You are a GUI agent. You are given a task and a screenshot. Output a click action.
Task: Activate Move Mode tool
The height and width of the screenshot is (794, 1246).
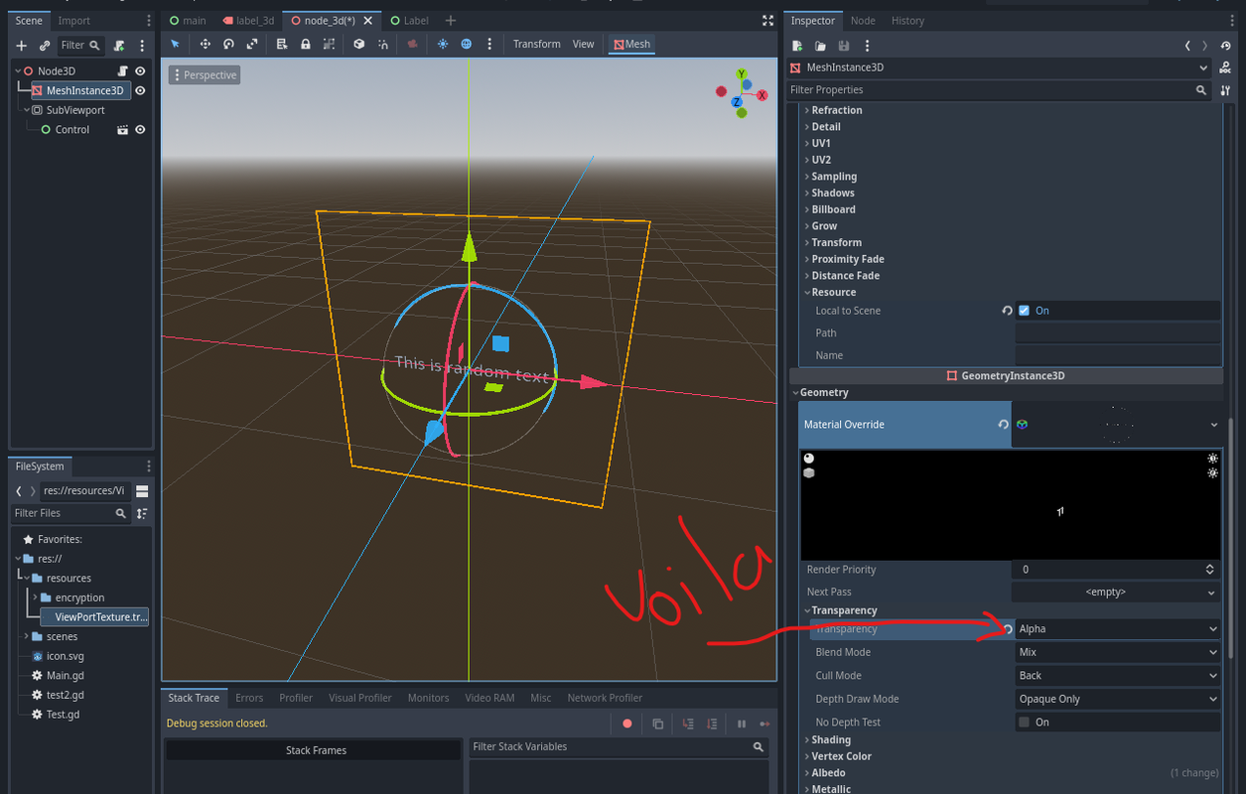(x=206, y=44)
